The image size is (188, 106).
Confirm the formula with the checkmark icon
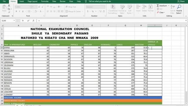point(28,21)
